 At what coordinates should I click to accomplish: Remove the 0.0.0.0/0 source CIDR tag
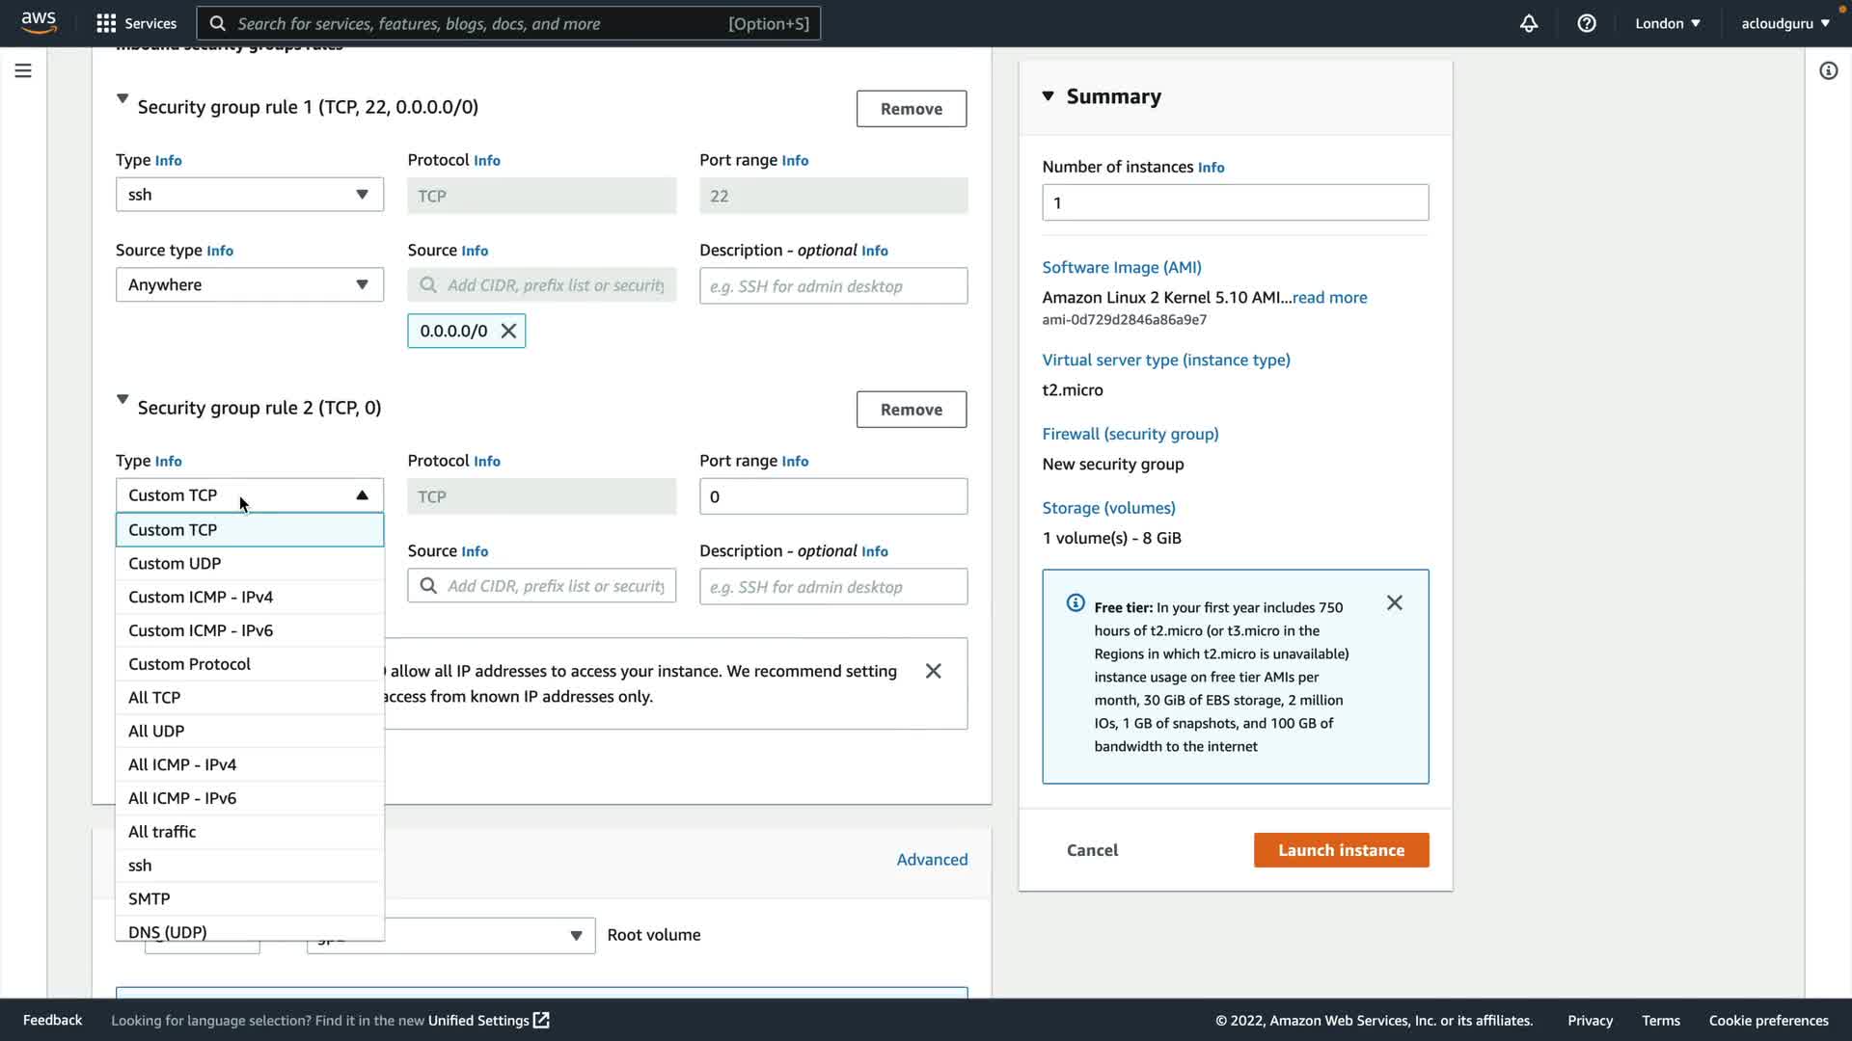509,331
